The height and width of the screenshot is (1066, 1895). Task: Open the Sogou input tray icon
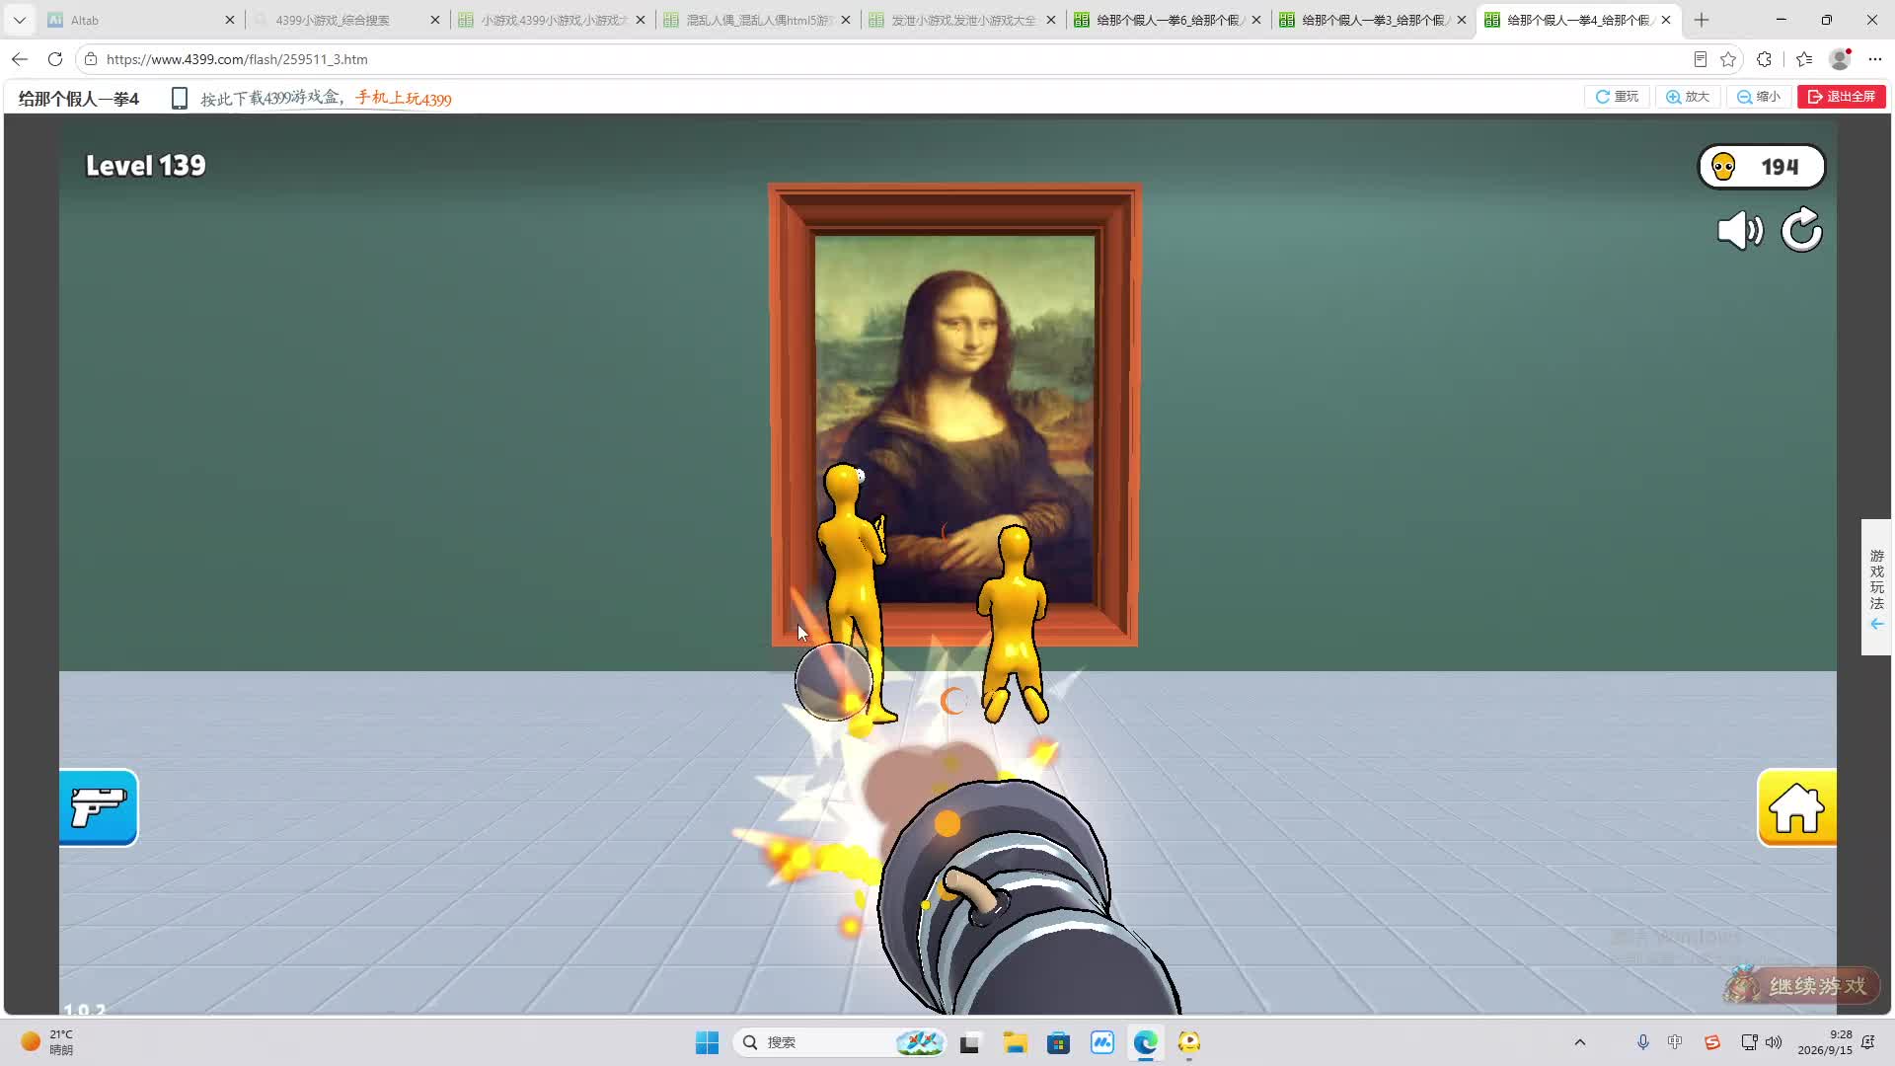[x=1711, y=1042]
